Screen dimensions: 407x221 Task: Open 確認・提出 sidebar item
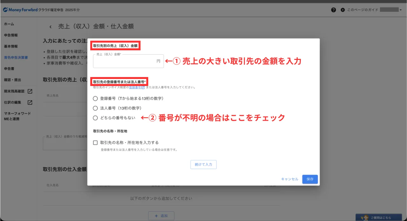click(12, 80)
